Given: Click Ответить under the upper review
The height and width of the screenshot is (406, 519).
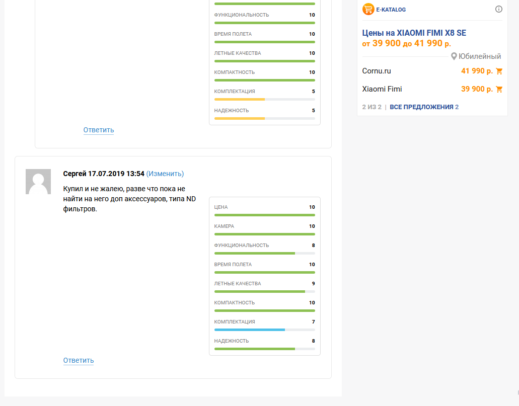Looking at the screenshot, I should [x=99, y=130].
